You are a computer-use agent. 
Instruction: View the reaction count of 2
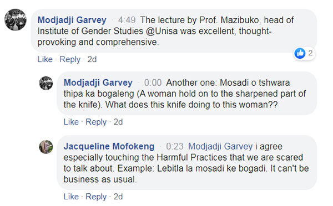click(310, 53)
